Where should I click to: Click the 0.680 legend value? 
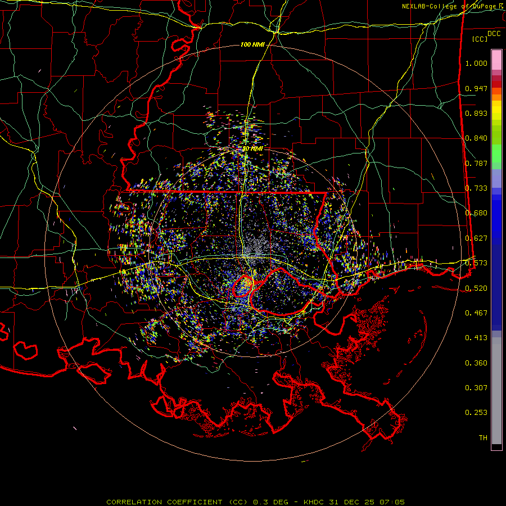(x=476, y=213)
